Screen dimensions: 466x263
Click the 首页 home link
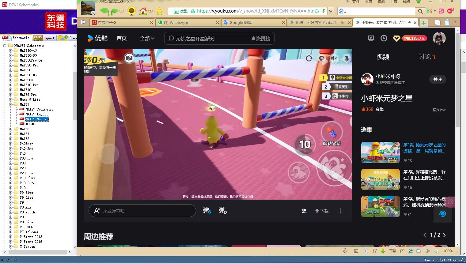pyautogui.click(x=122, y=38)
